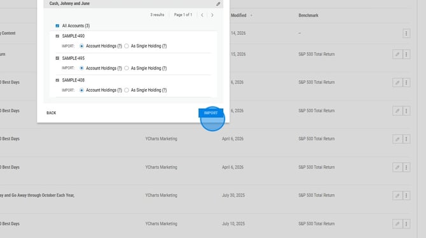Click the (?) help next to SAMPLE-490 Account Holdings

click(x=120, y=46)
